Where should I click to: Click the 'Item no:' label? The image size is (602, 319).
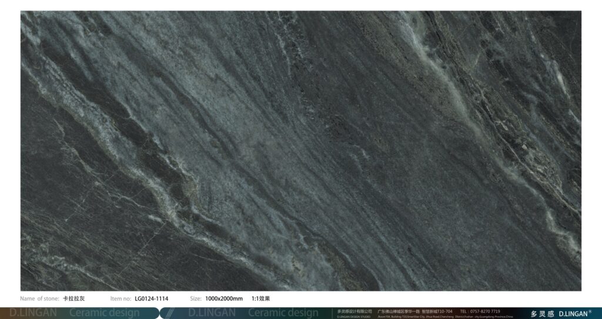121,299
